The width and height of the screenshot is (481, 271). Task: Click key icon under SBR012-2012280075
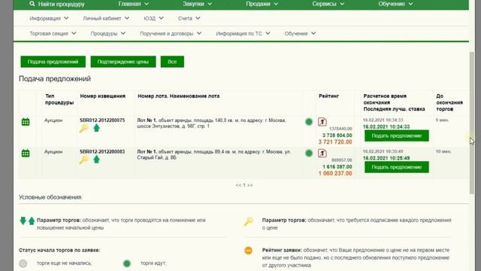[x=83, y=128]
